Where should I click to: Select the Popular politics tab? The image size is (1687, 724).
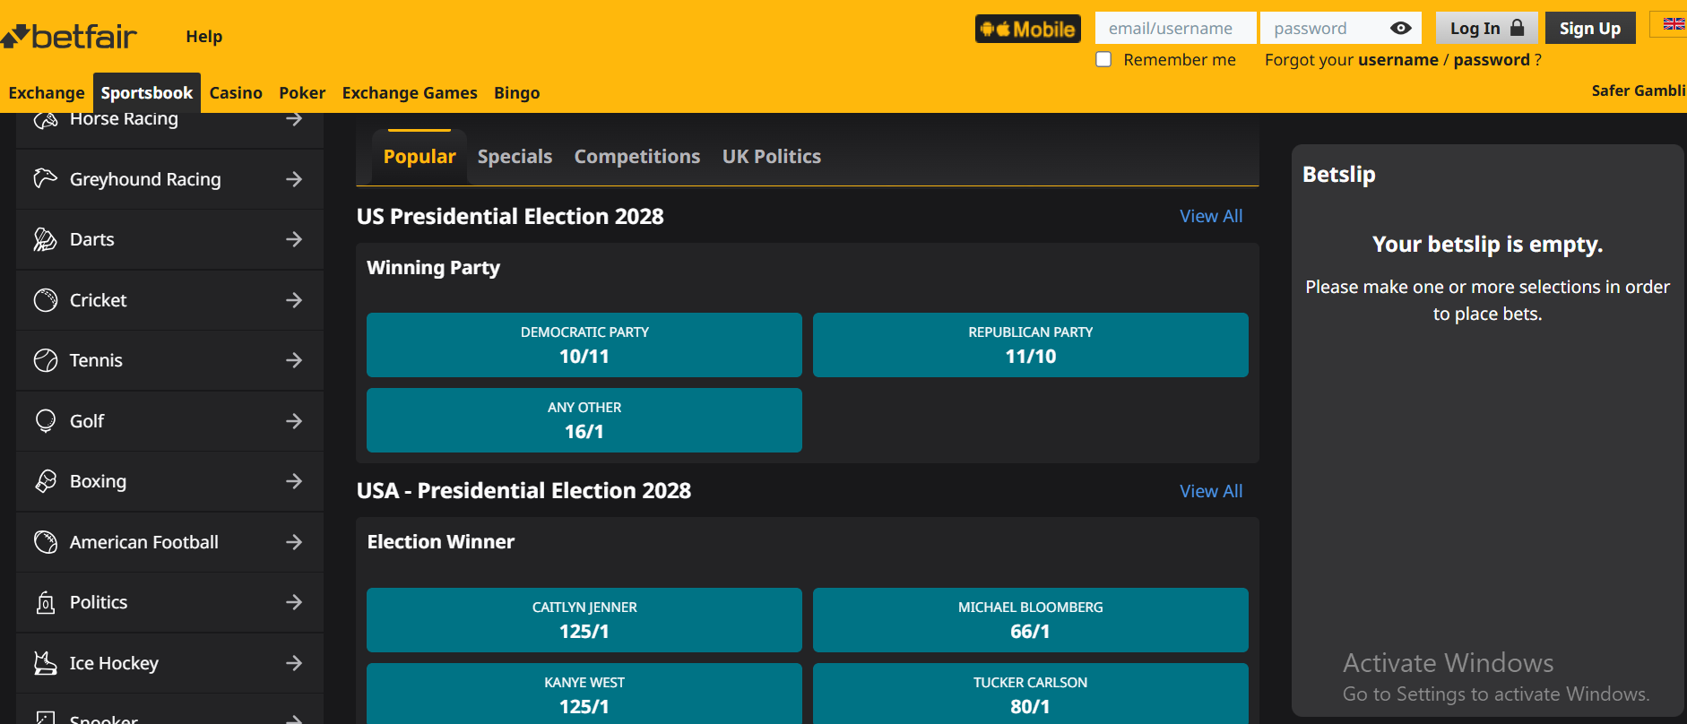tap(420, 157)
